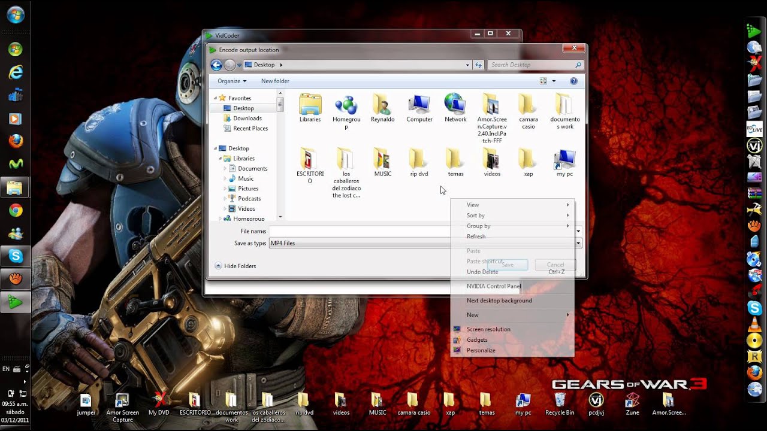
Task: Click the Search Desktop box
Action: [x=535, y=65]
